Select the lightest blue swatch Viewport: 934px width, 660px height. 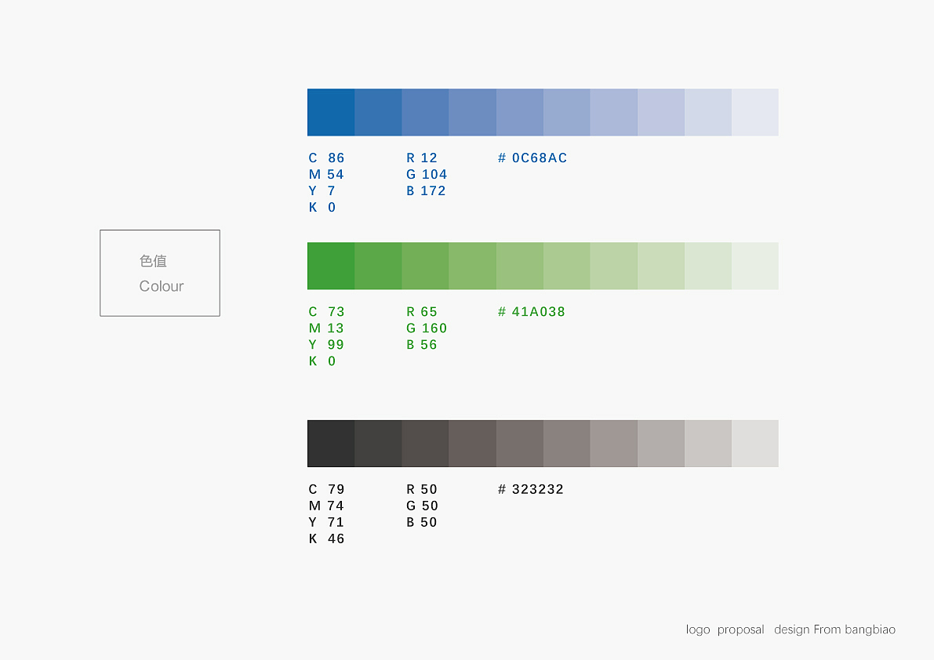point(754,112)
